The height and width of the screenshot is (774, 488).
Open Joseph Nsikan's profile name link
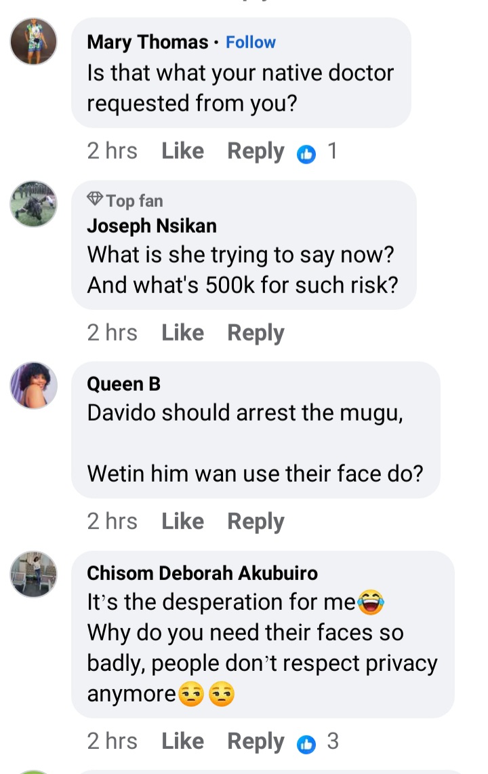click(x=152, y=225)
